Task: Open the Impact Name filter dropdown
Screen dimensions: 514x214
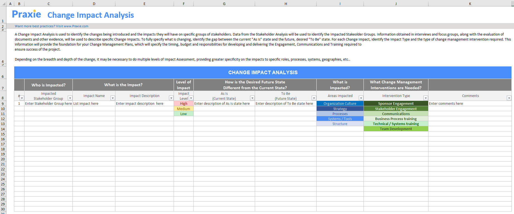Action: click(113, 98)
